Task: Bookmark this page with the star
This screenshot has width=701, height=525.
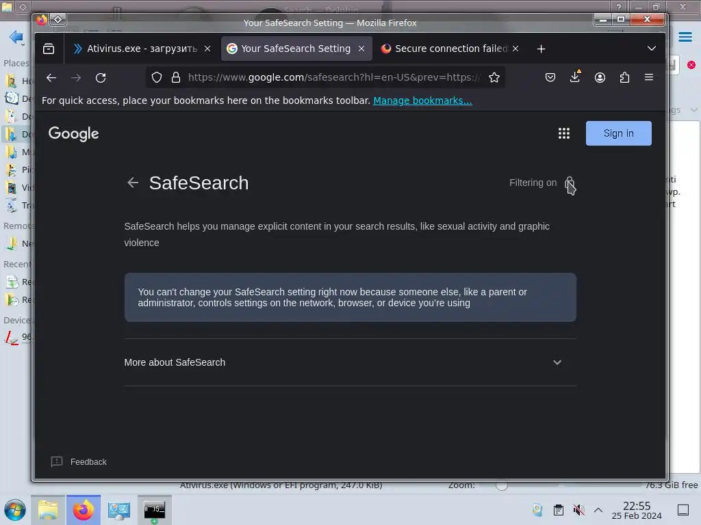Action: [x=494, y=78]
